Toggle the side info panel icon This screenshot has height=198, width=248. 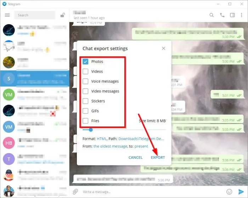coord(232,15)
